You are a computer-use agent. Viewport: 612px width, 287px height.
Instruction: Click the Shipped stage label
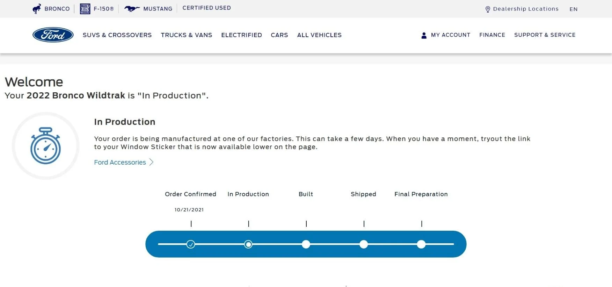(x=363, y=194)
